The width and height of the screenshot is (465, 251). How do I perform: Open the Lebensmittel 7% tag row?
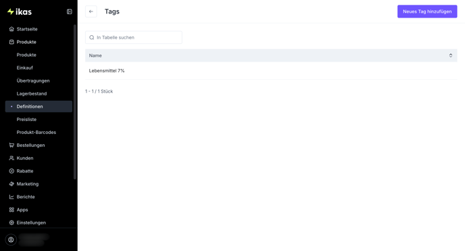click(x=271, y=70)
